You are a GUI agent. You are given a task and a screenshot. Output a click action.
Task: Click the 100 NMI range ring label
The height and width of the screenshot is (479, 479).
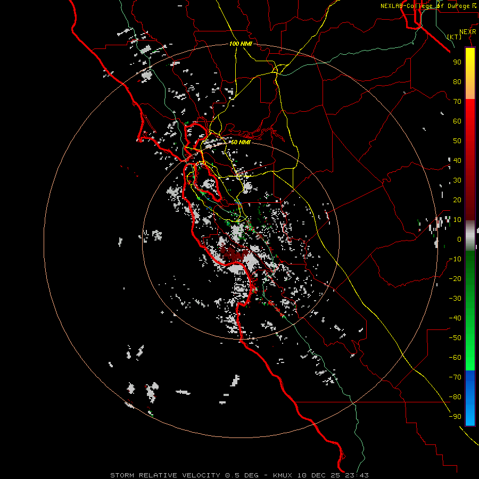[x=241, y=44]
